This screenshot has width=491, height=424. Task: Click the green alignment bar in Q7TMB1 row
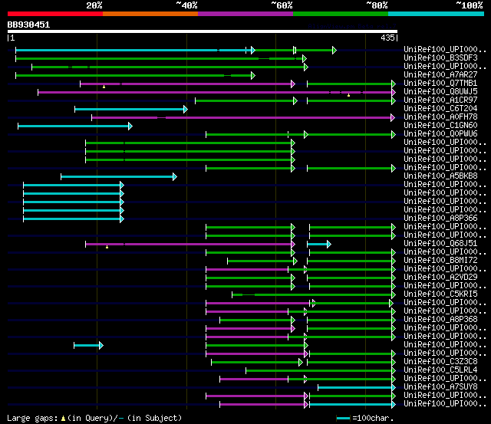pos(350,84)
